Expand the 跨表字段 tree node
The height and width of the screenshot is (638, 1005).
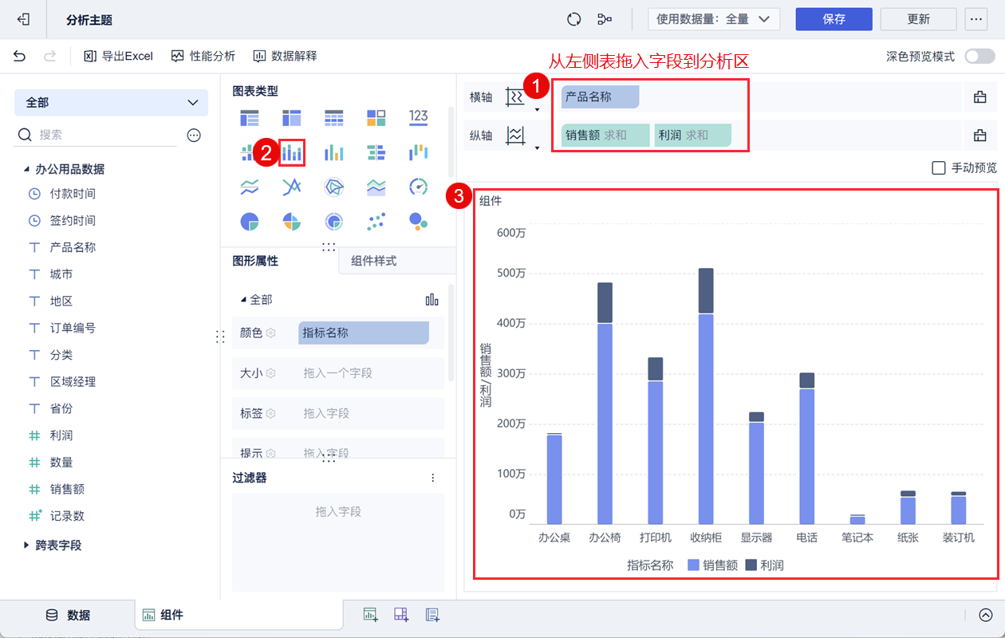click(x=26, y=545)
